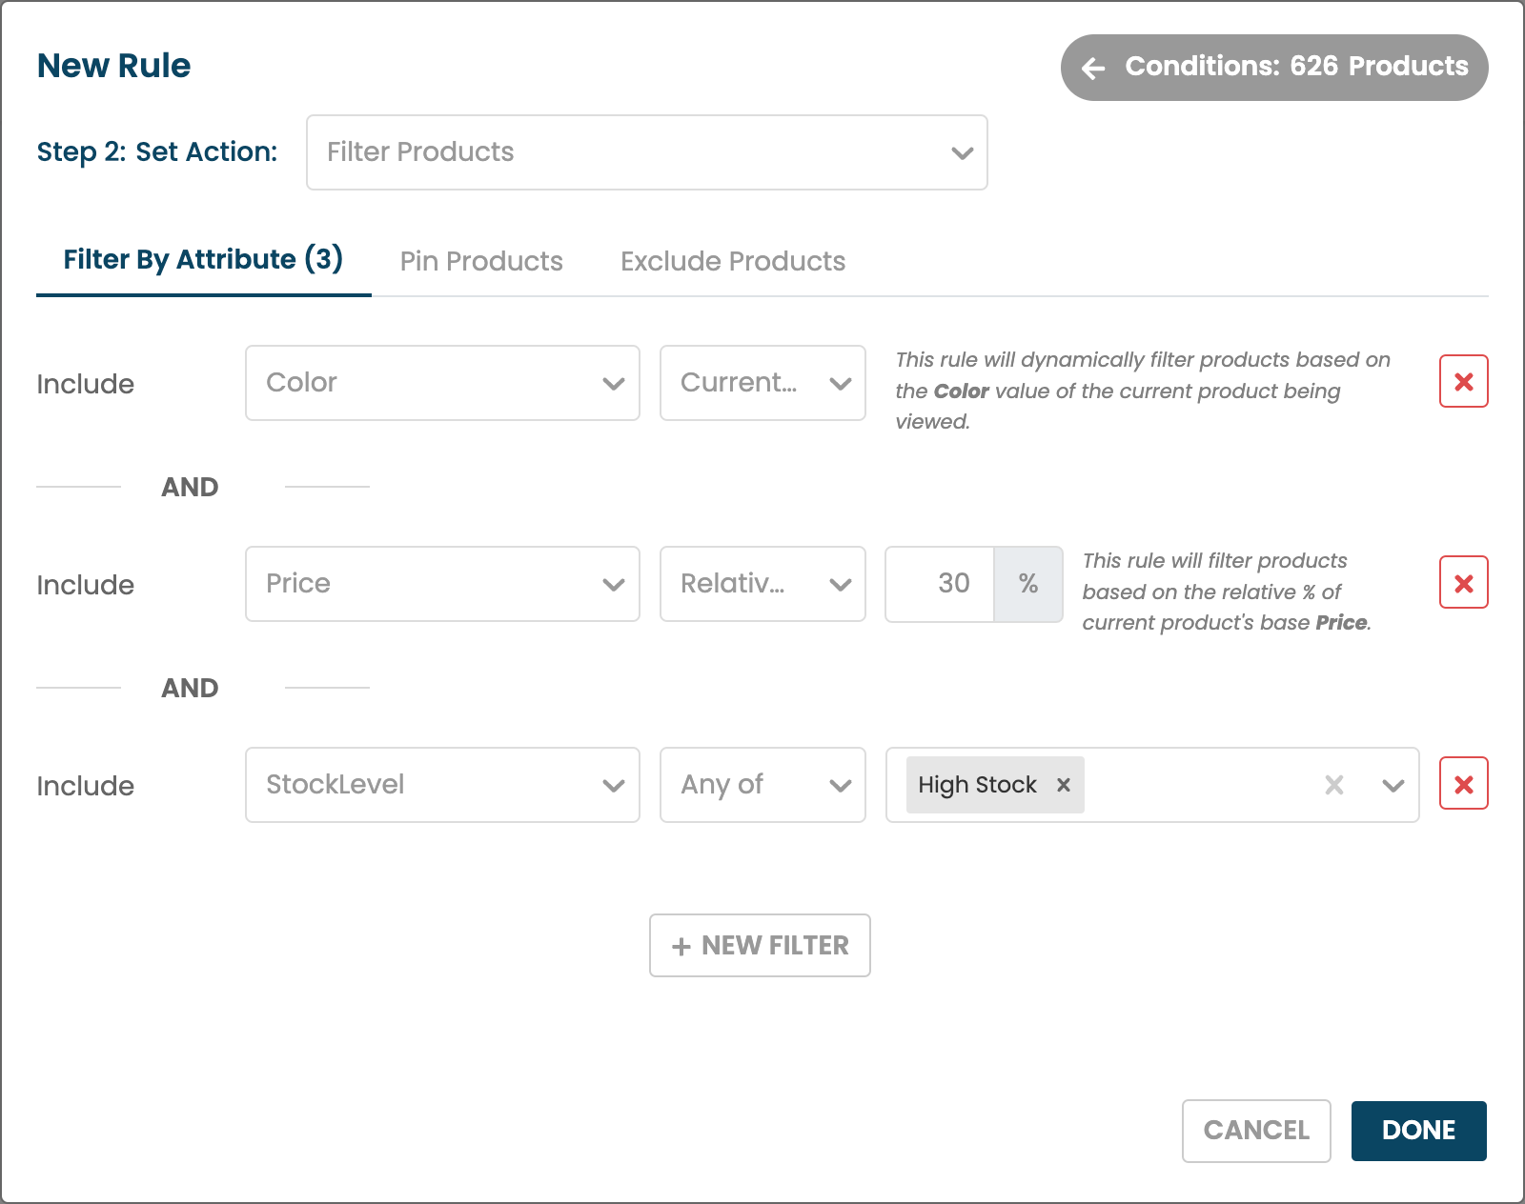Screen dimensions: 1525x1204
Task: Delete the StockLevel filter row
Action: 1463,784
